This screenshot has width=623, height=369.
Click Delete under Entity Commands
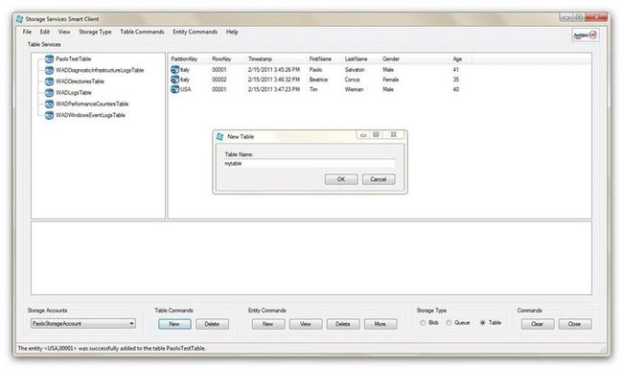pos(343,324)
